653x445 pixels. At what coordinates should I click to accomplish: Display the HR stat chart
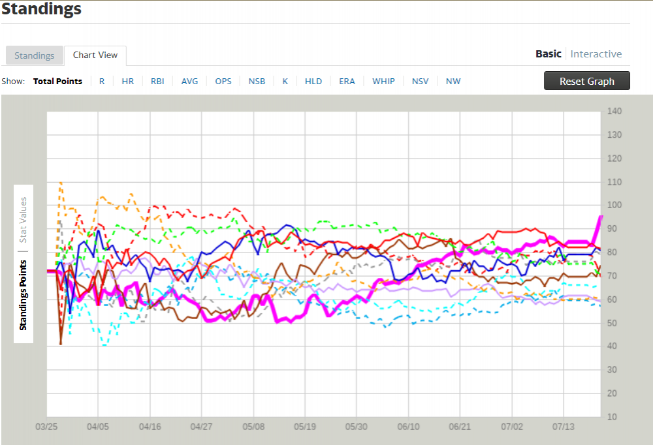128,82
